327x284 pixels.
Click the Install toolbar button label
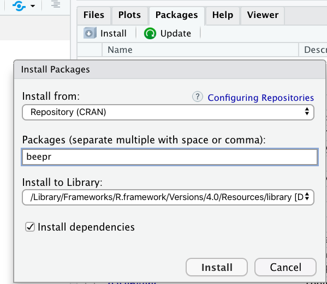point(114,33)
